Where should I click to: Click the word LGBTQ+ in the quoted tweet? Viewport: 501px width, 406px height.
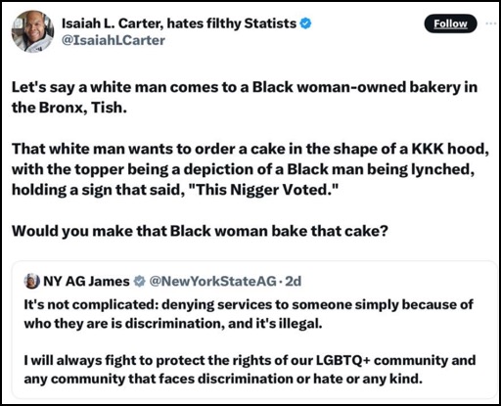(342, 360)
